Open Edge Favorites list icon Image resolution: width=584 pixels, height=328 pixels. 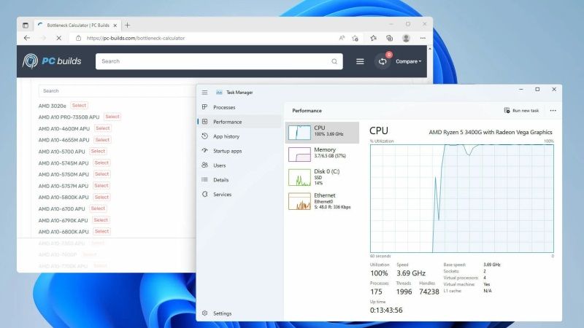pos(374,38)
